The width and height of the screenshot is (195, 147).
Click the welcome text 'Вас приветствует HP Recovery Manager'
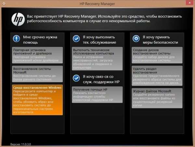coord(62,16)
